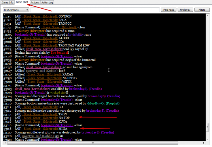Click the vertical scrollbar down arrow
The image size is (212, 147).
click(208, 139)
